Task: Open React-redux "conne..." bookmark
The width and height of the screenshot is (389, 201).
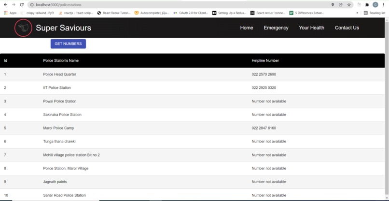Action: point(268,13)
